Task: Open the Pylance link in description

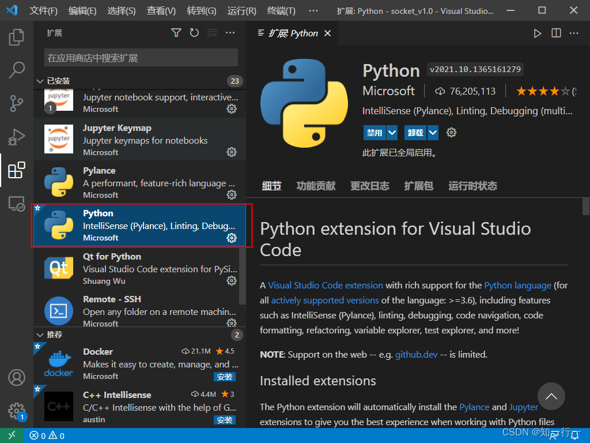Action: click(474, 407)
